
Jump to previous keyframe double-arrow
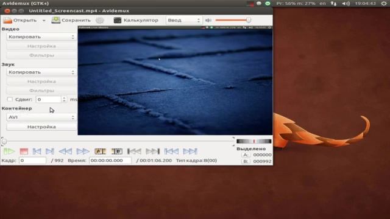(x=65, y=151)
